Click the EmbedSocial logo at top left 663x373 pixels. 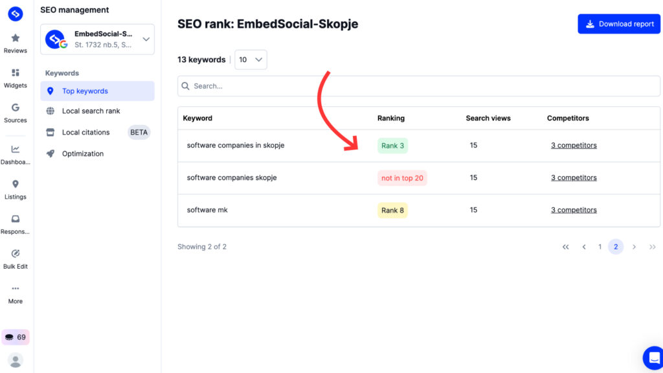pyautogui.click(x=16, y=13)
